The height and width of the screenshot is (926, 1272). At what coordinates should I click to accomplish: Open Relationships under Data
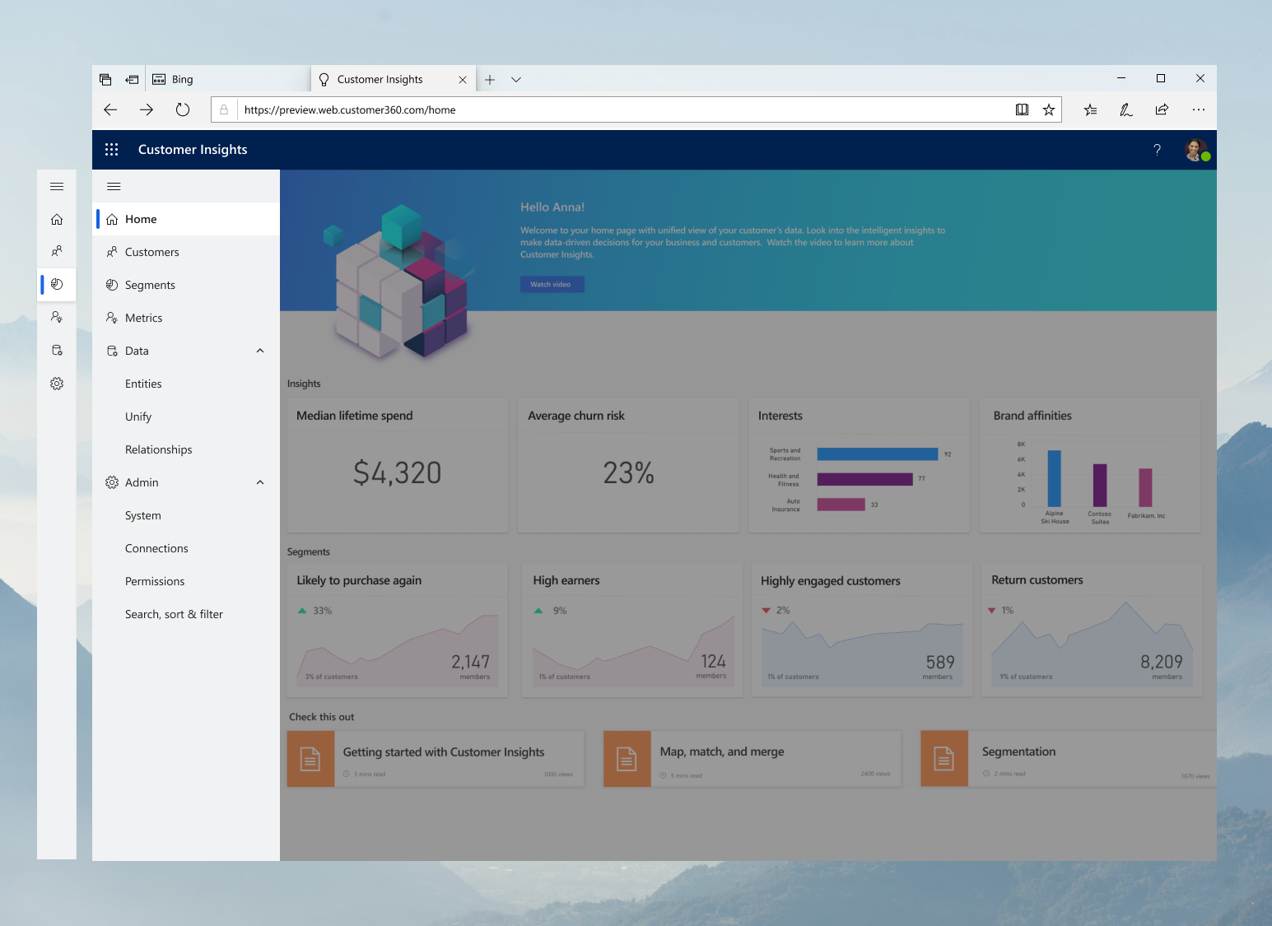click(x=186, y=449)
